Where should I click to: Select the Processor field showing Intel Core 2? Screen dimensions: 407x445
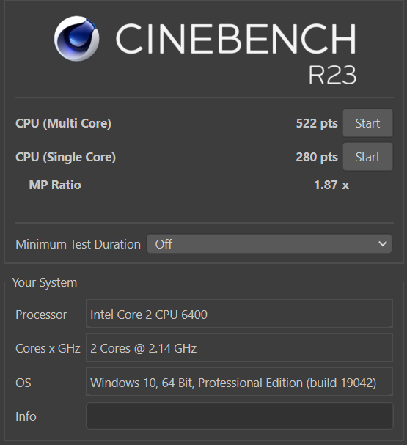239,314
